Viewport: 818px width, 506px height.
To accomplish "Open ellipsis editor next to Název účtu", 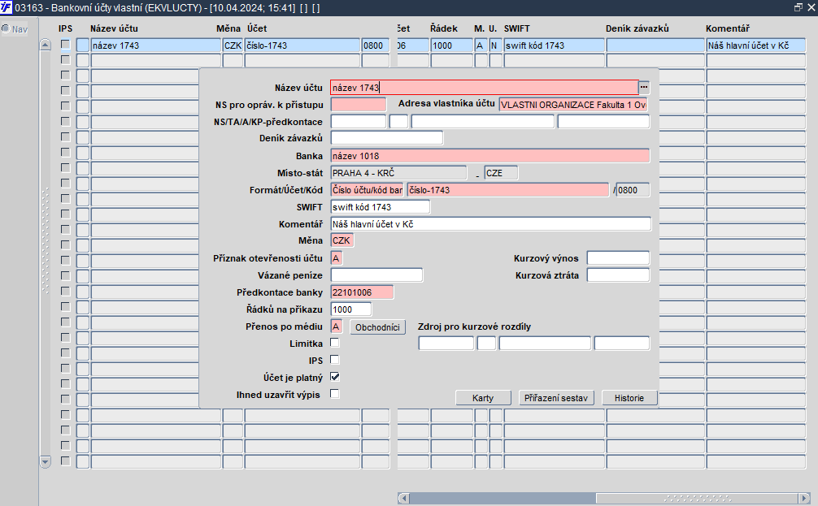I will [644, 87].
